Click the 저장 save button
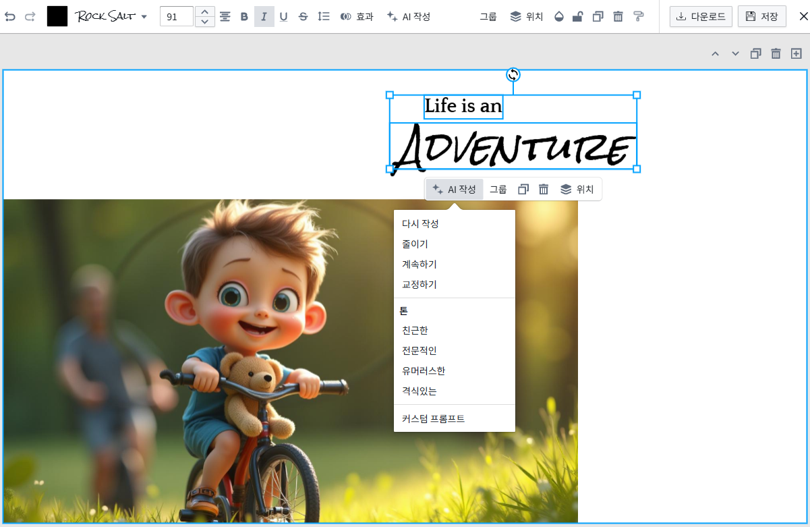 [761, 16]
